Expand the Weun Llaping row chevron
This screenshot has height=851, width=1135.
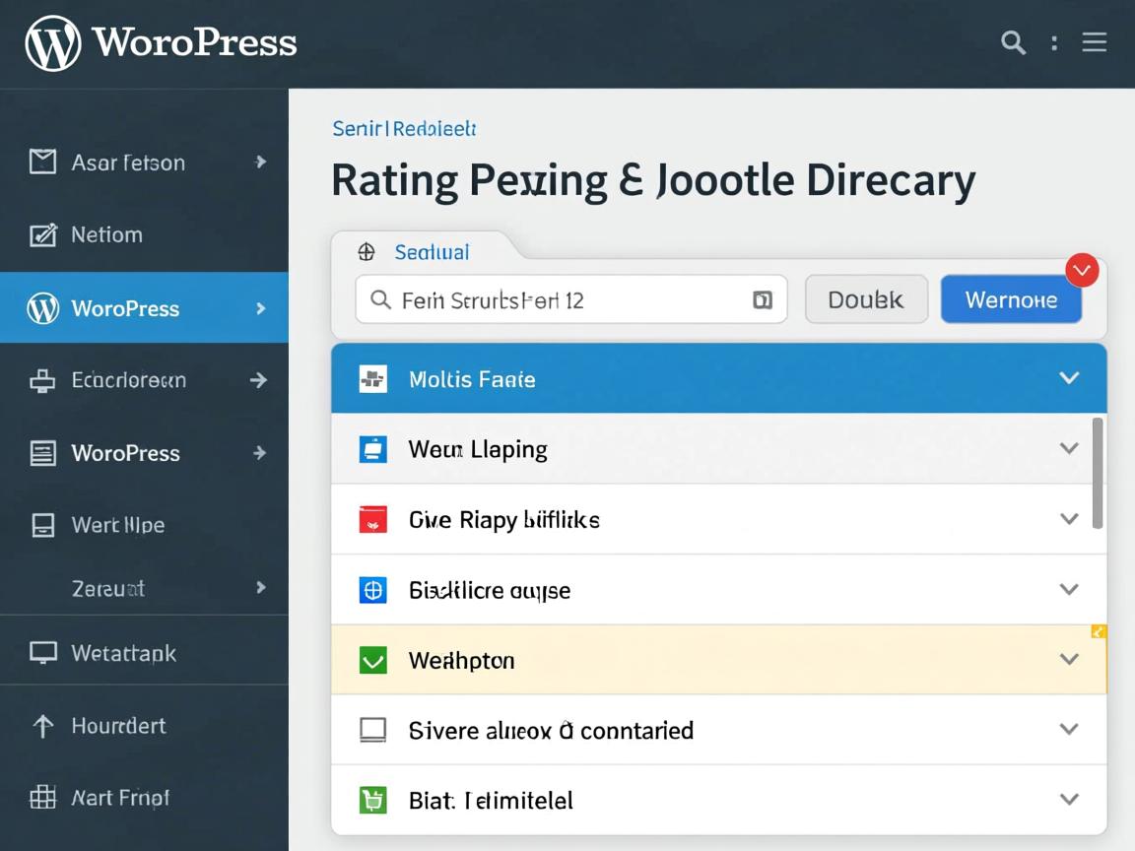(1069, 449)
